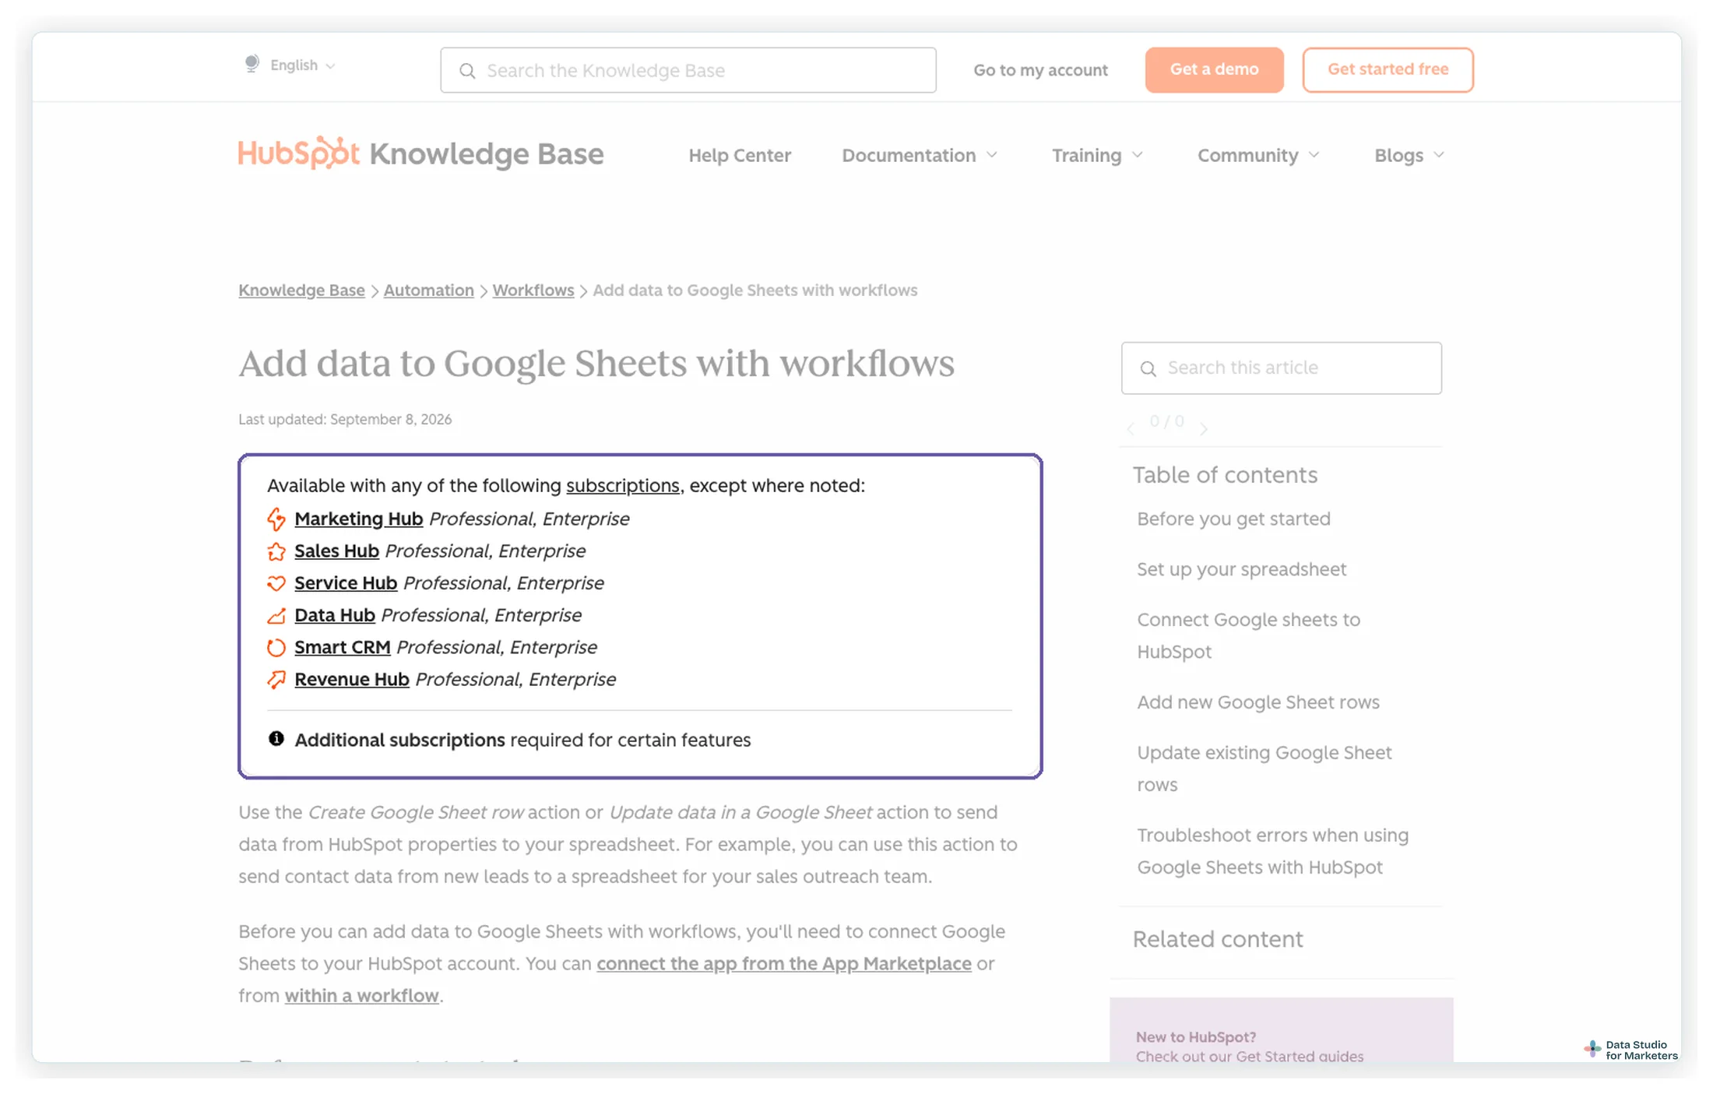Click Get started free button
The image size is (1713, 1094).
tap(1388, 69)
